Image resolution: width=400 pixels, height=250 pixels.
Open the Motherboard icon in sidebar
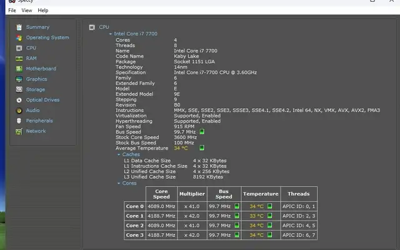(x=19, y=69)
